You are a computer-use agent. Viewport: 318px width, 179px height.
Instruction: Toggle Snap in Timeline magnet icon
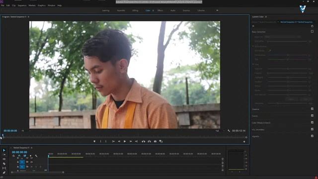pos(19,156)
